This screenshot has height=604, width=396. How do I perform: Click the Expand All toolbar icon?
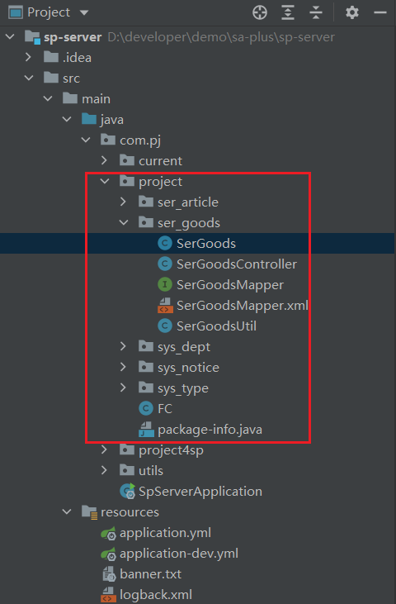point(288,12)
